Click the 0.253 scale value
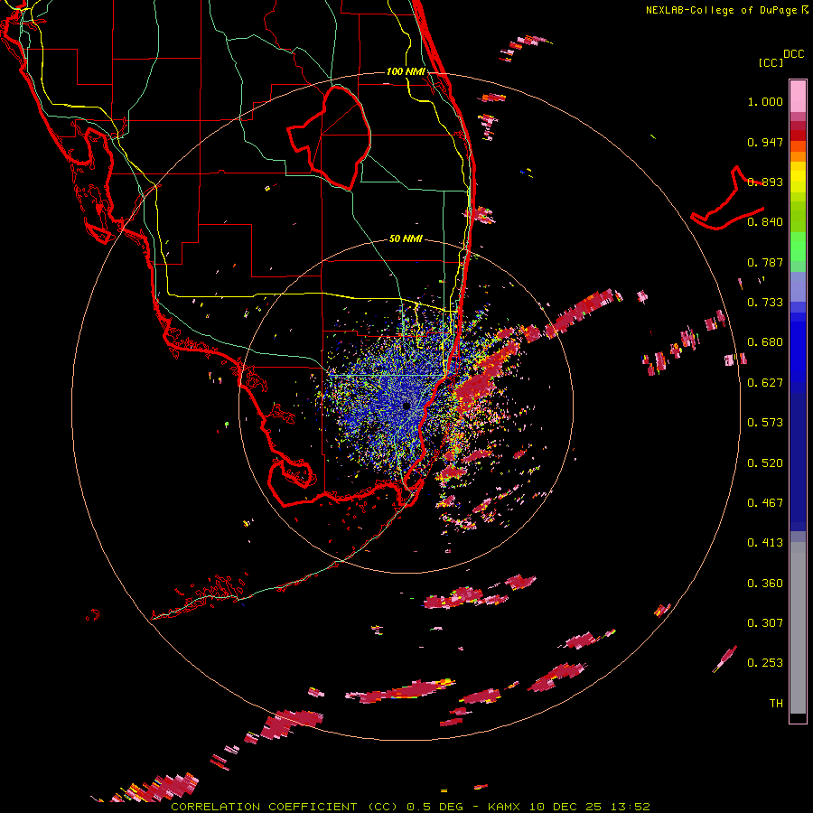The image size is (813, 813). pyautogui.click(x=765, y=663)
